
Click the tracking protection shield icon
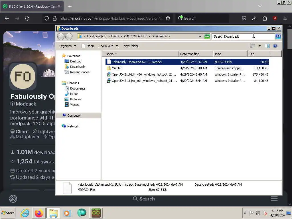pyautogui.click(x=47, y=18)
